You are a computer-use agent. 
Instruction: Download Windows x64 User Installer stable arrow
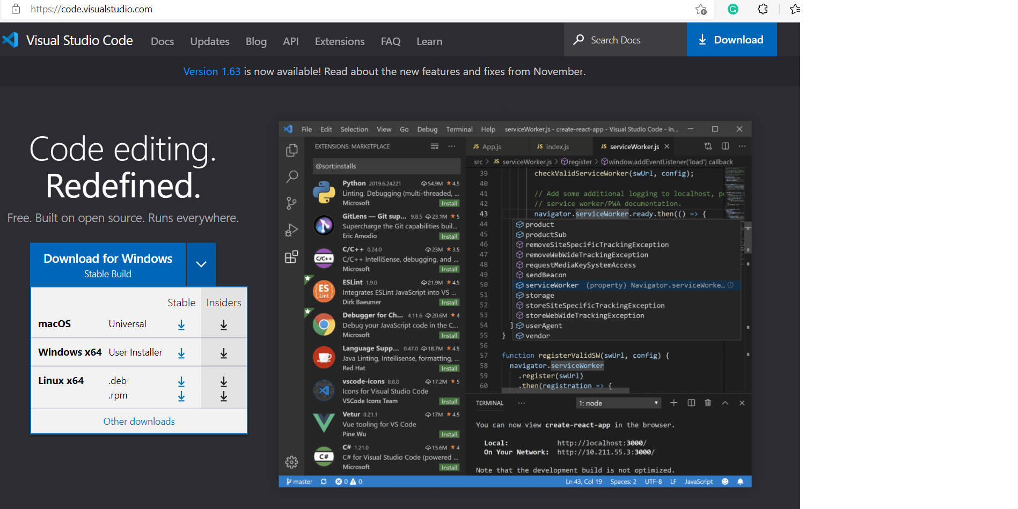[x=181, y=353]
